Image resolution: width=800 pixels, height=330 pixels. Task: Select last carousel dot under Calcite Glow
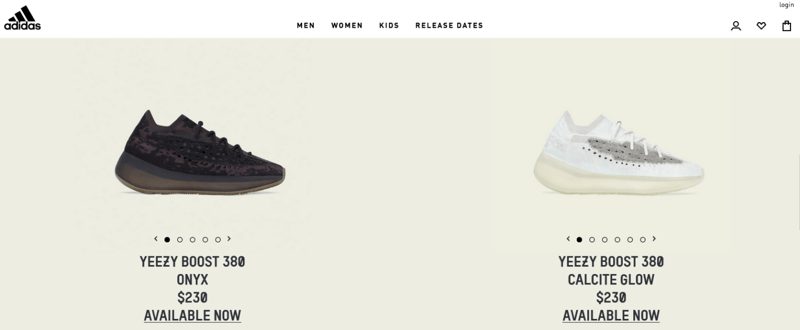[643, 240]
